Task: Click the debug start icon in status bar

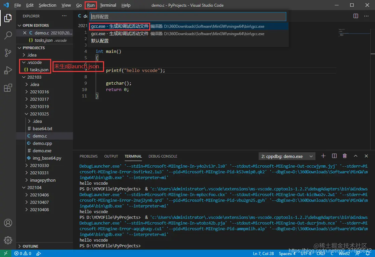Action: tap(38, 253)
